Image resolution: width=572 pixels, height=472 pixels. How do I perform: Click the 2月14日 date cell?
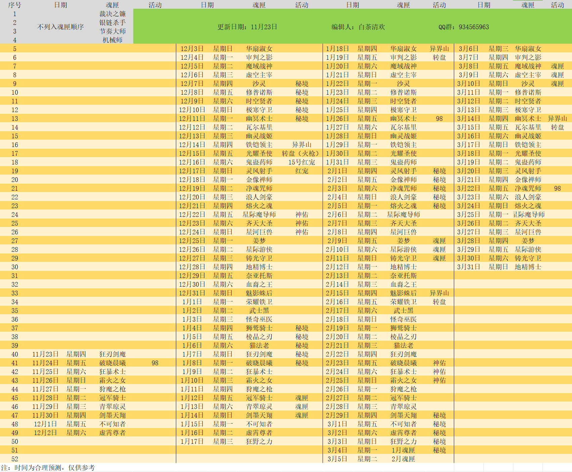pos(337,284)
